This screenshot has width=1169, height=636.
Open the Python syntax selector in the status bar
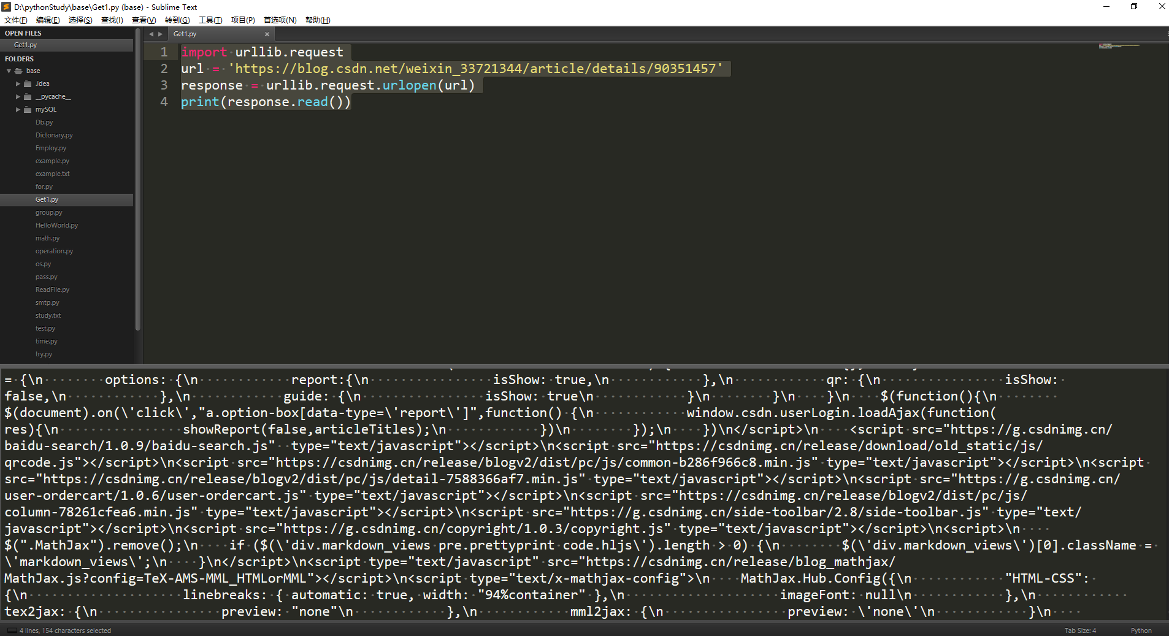point(1141,630)
